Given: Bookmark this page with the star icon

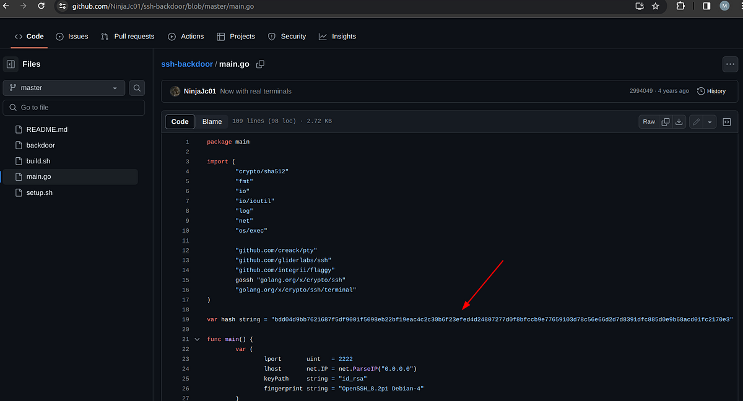Looking at the screenshot, I should tap(656, 6).
